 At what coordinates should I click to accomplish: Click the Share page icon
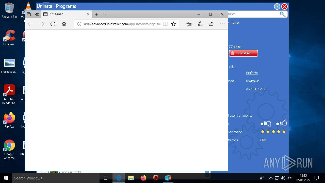211,24
